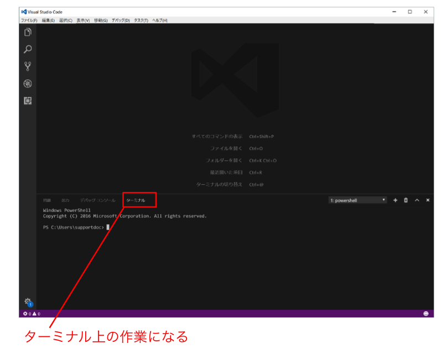Open the Manage gear icon
The width and height of the screenshot is (441, 359).
point(28,302)
